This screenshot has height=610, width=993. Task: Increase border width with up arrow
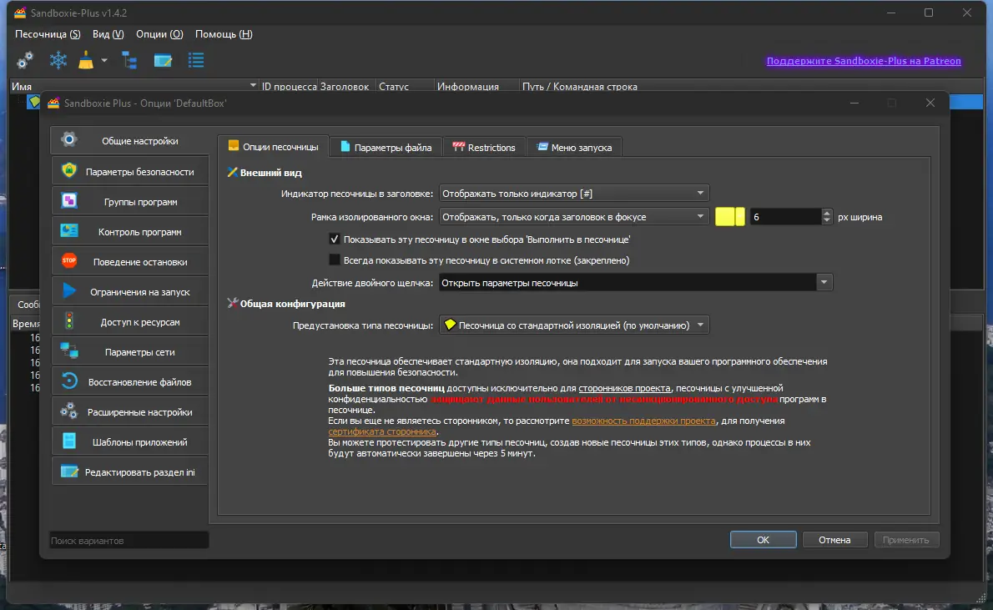(x=826, y=213)
